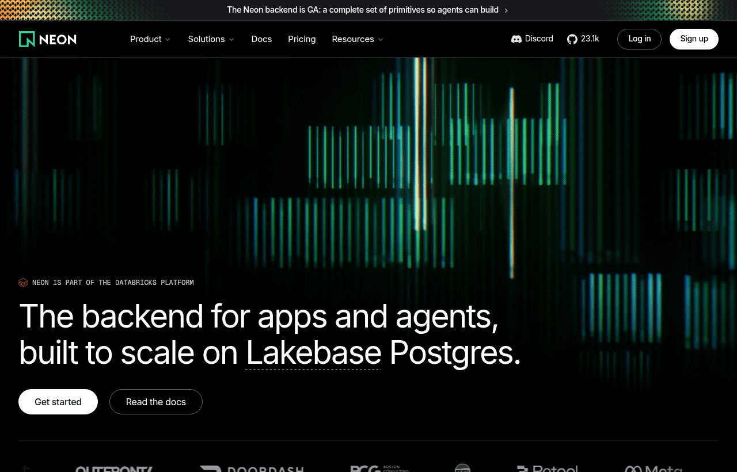
Task: Expand the Product menu chevron
Action: 168,40
